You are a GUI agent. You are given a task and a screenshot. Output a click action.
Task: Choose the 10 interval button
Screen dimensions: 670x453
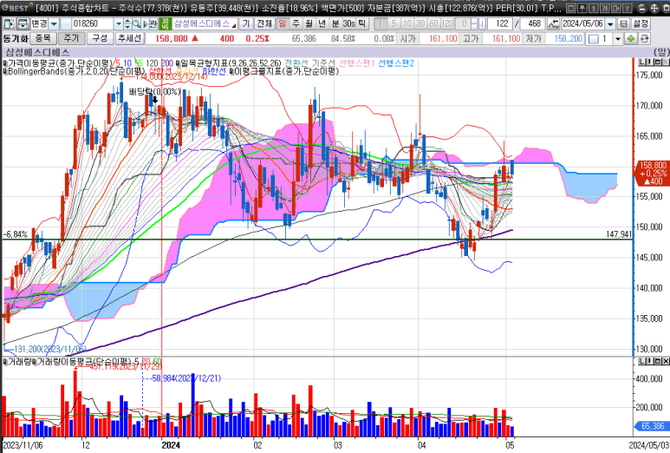(407, 23)
